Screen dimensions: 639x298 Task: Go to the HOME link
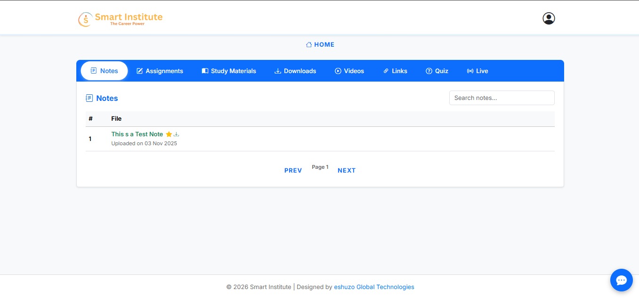(x=320, y=45)
